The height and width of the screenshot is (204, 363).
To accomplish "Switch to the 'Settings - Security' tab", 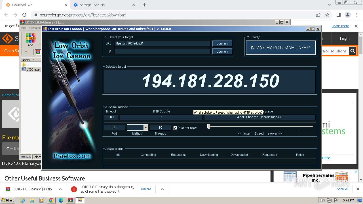I will 104,5.
